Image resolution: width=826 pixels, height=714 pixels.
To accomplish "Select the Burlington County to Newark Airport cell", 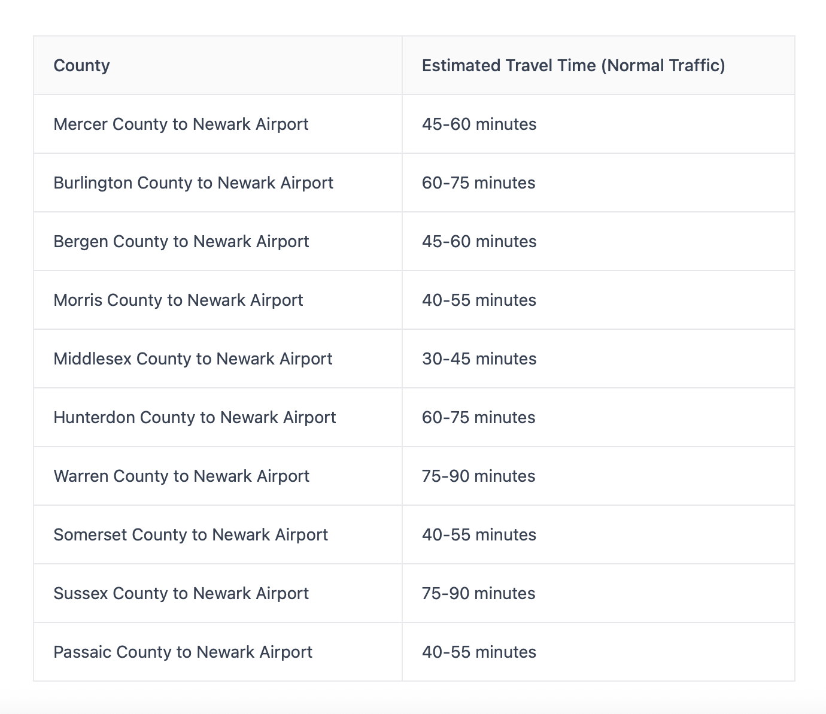I will (x=193, y=183).
